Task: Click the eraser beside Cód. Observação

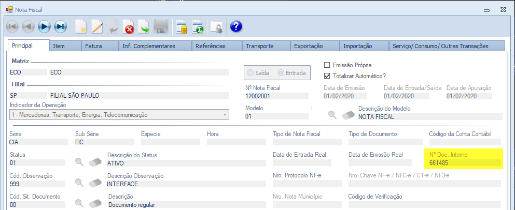Action: 95,183
